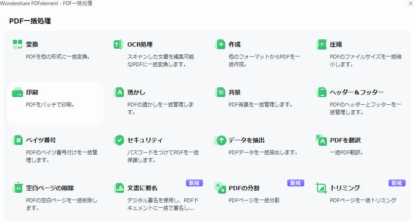Viewport: 415px width, 221px height.
Task: Choose the データを抽出 title
Action: click(247, 140)
